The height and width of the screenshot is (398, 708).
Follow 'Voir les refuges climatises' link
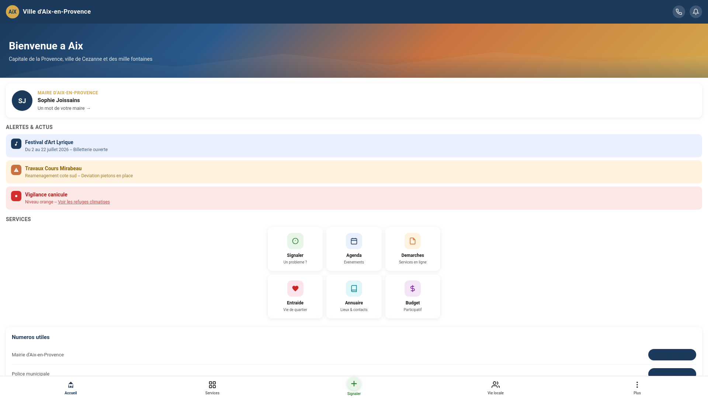tap(84, 202)
